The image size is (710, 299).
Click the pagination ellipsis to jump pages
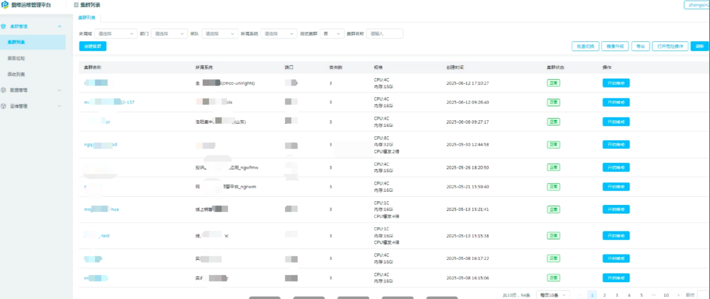point(653,295)
